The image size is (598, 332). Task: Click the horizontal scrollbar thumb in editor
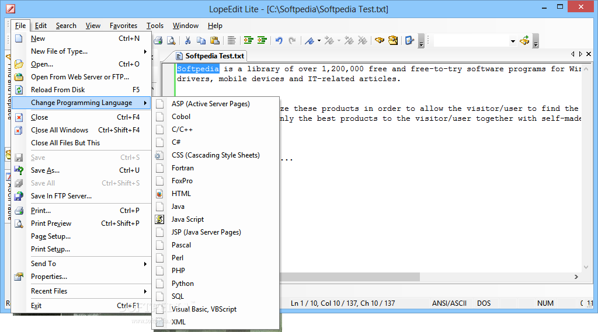[350, 277]
